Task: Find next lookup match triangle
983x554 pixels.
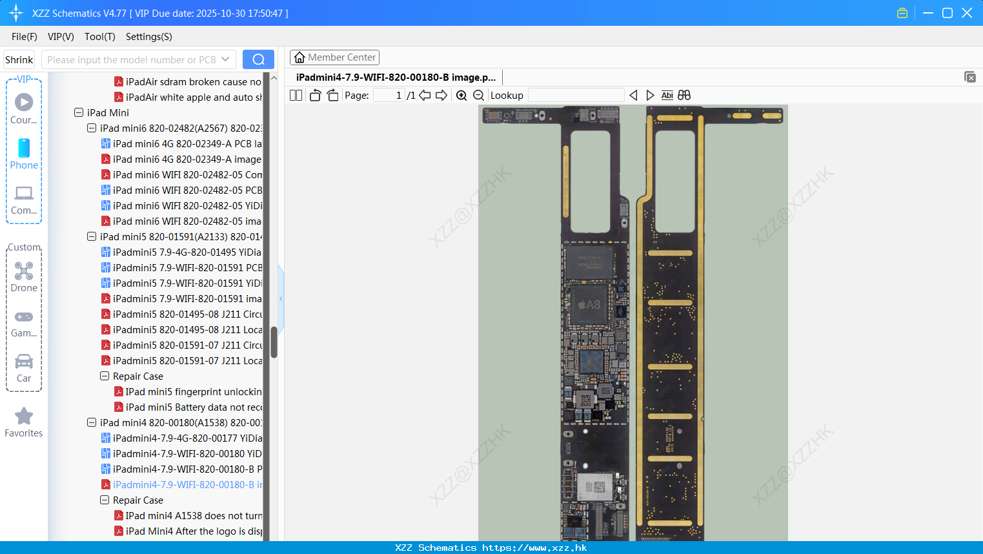Action: 650,95
